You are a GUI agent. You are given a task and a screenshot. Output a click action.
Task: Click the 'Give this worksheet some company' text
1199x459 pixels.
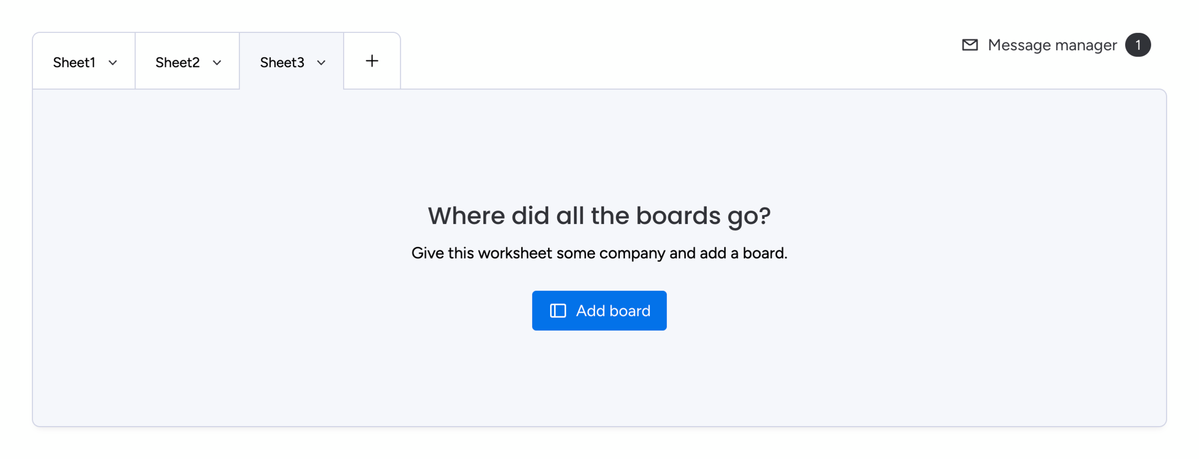(x=599, y=253)
